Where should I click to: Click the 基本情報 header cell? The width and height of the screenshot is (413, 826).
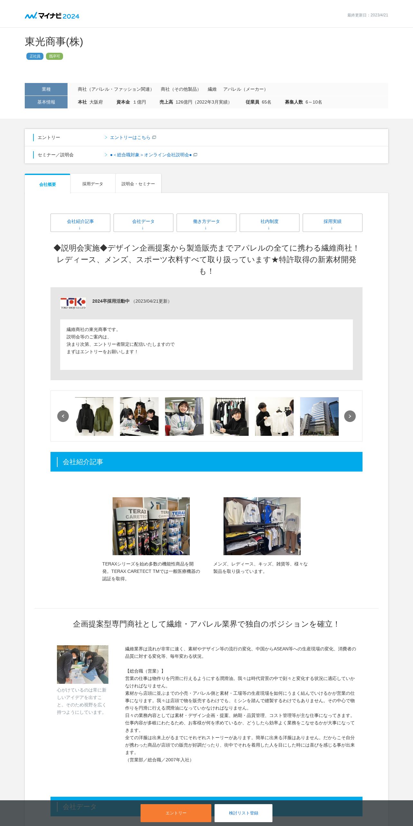tap(46, 102)
